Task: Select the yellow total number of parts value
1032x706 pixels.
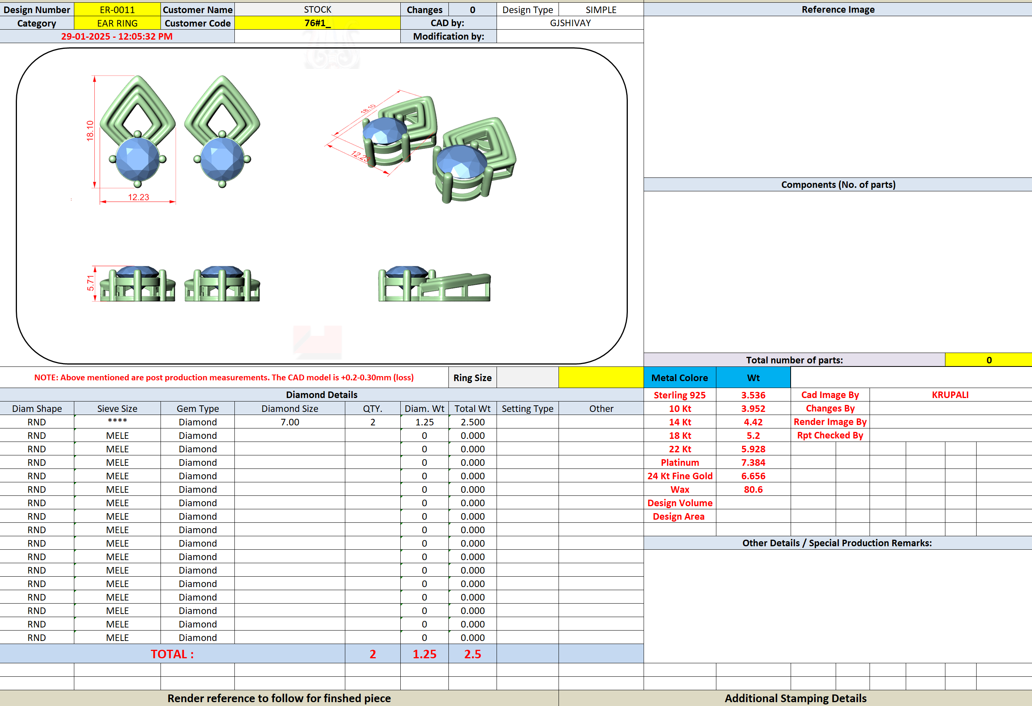Action: tap(989, 360)
